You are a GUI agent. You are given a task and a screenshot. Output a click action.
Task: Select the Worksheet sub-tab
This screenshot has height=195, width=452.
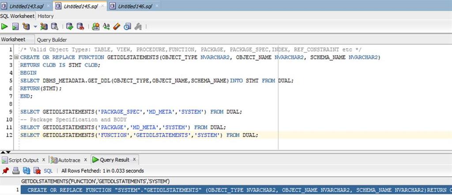pos(13,40)
